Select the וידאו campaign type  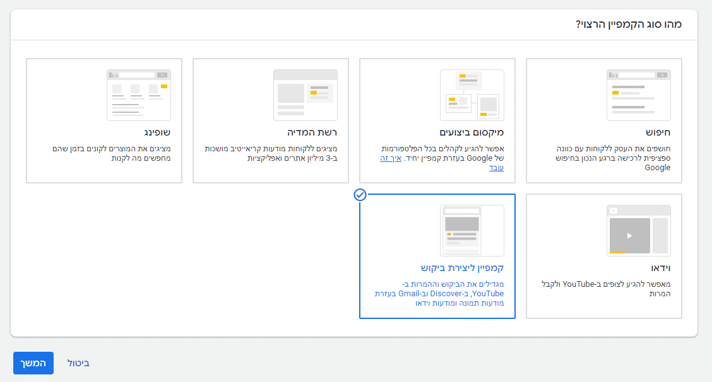603,257
